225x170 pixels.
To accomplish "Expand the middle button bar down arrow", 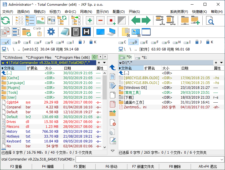I will [x=112, y=151].
